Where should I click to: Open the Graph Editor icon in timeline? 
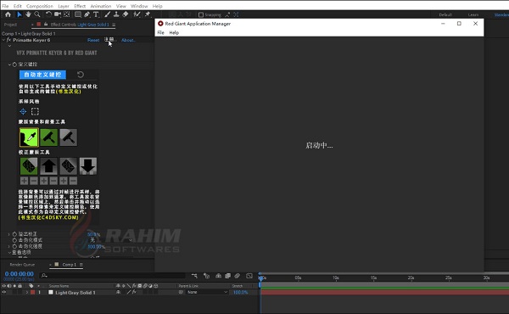coord(249,276)
